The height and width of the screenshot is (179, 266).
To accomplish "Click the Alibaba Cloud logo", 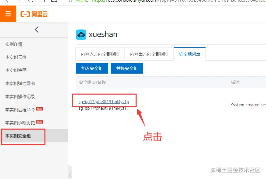I will [x=34, y=14].
